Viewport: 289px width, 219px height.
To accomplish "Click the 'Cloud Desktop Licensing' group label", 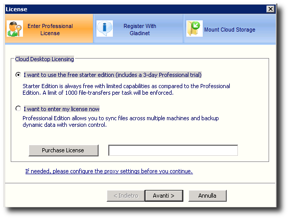I will (44, 59).
